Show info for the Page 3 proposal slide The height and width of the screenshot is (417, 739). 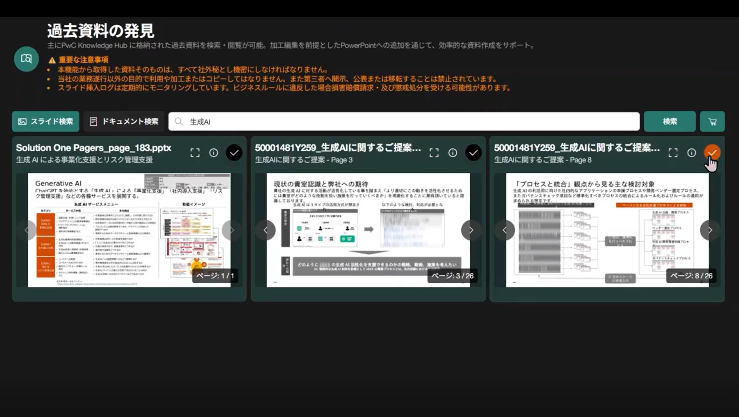coord(453,153)
